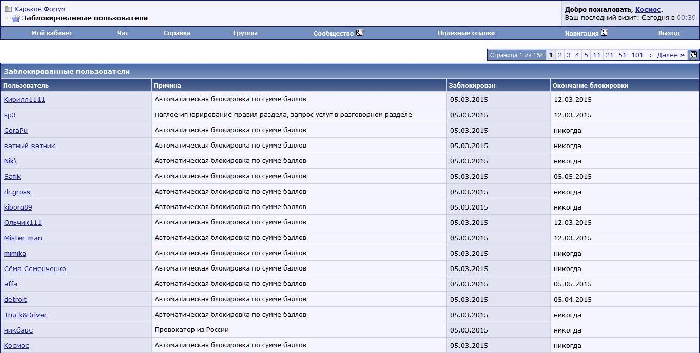Open the Справка menu item

[x=177, y=33]
